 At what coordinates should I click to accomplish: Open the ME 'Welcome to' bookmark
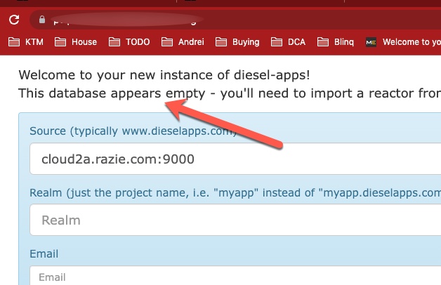click(x=403, y=42)
